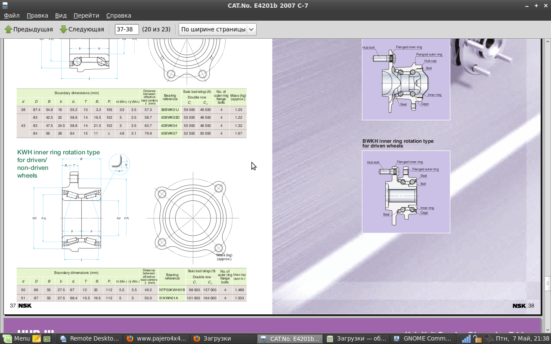
Task: Click the lock icon in system tray
Action: click(477, 338)
